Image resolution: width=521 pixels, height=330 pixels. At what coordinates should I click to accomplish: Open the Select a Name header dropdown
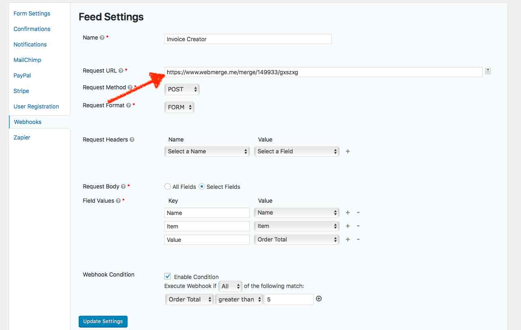(207, 151)
